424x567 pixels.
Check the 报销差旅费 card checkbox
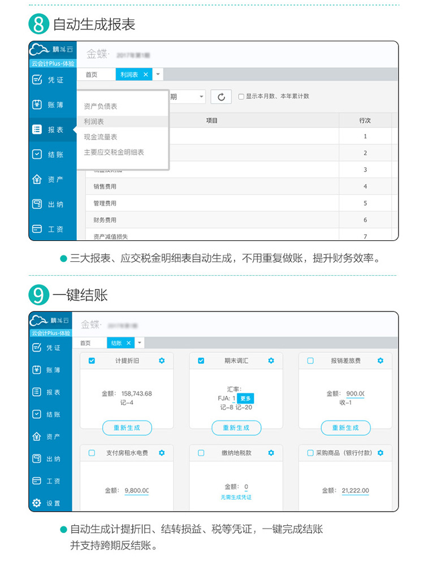pyautogui.click(x=310, y=361)
